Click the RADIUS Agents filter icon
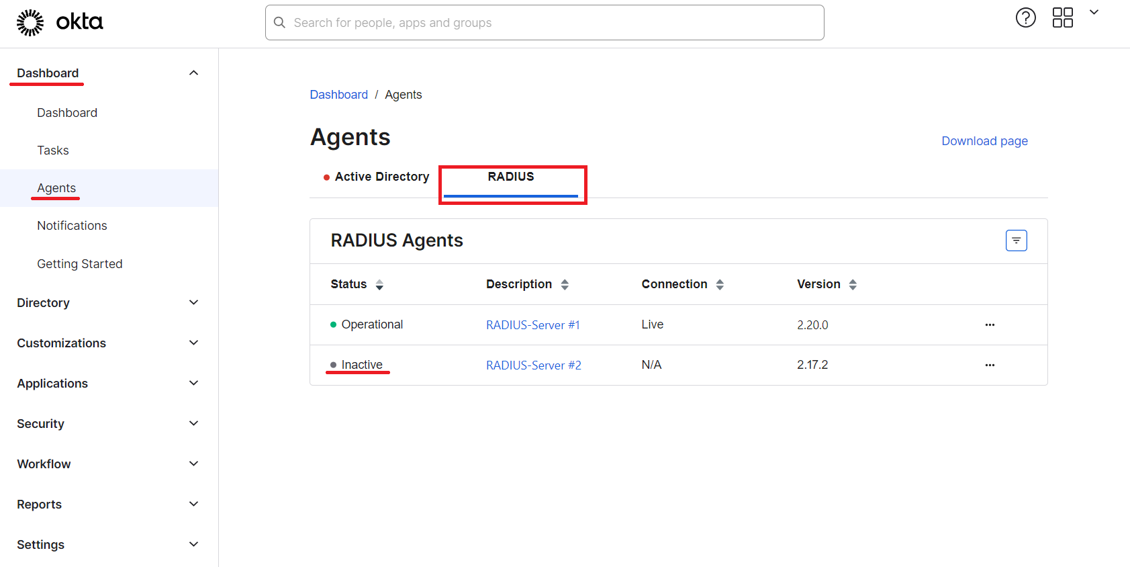The height and width of the screenshot is (567, 1130). click(1016, 241)
